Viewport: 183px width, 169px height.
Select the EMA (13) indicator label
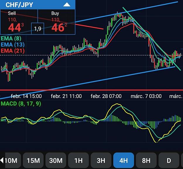(13, 45)
